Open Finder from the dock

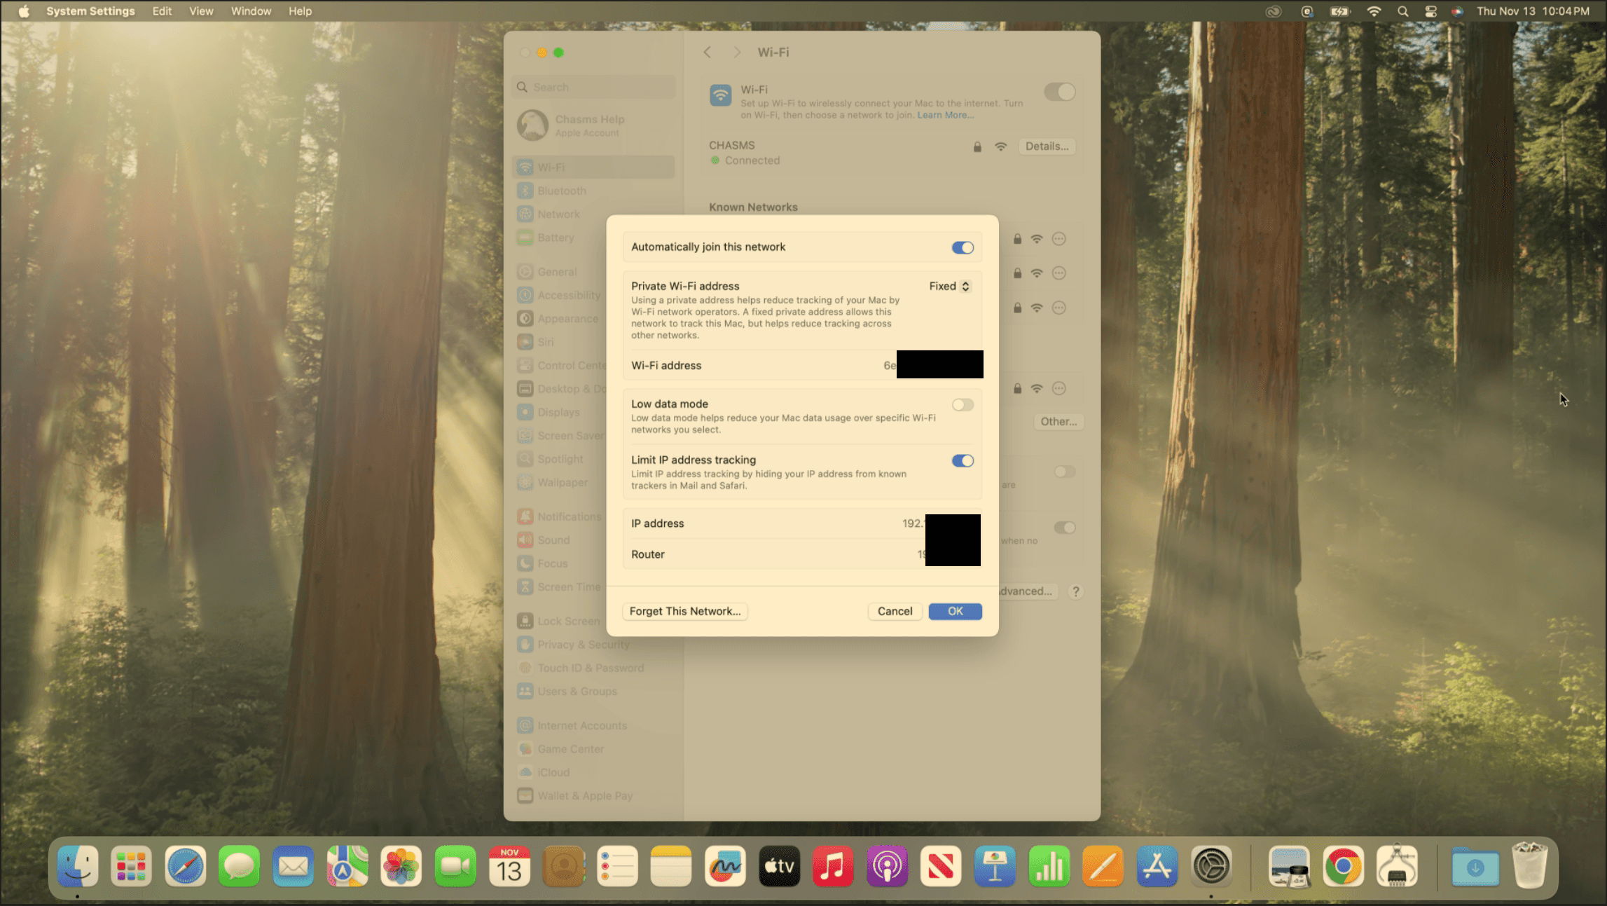(x=77, y=867)
